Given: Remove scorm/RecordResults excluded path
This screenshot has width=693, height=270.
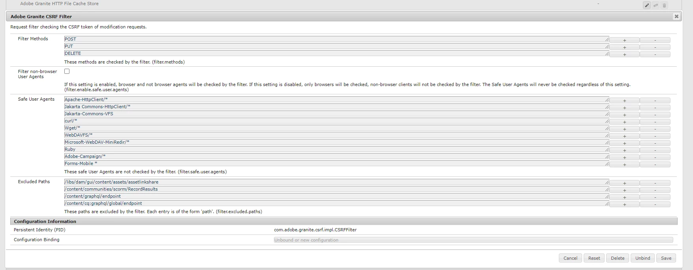Looking at the screenshot, I should point(655,190).
